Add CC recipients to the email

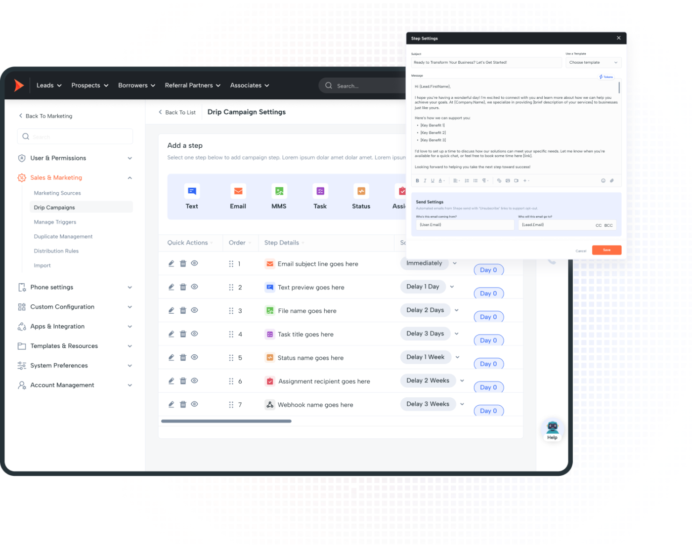599,225
